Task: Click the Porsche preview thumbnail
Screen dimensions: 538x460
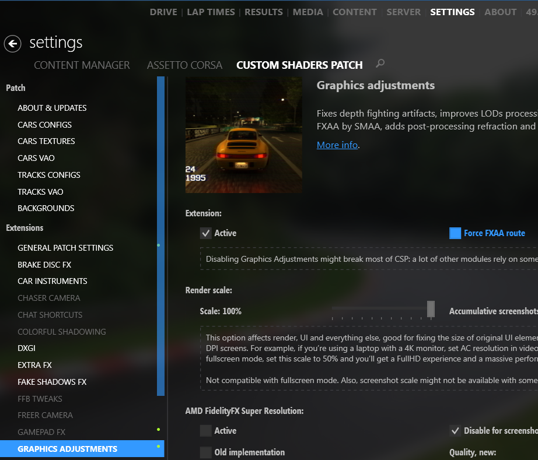Action: coord(243,135)
